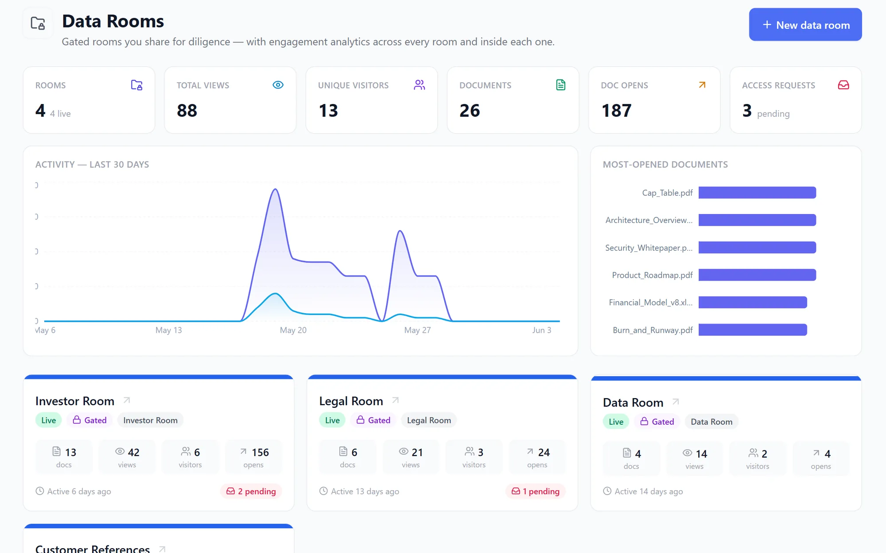Screen dimensions: 886x553
Task: Click the May 27 axis label
Action: point(417,330)
